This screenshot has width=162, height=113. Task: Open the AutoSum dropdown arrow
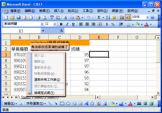[x=103, y=17]
